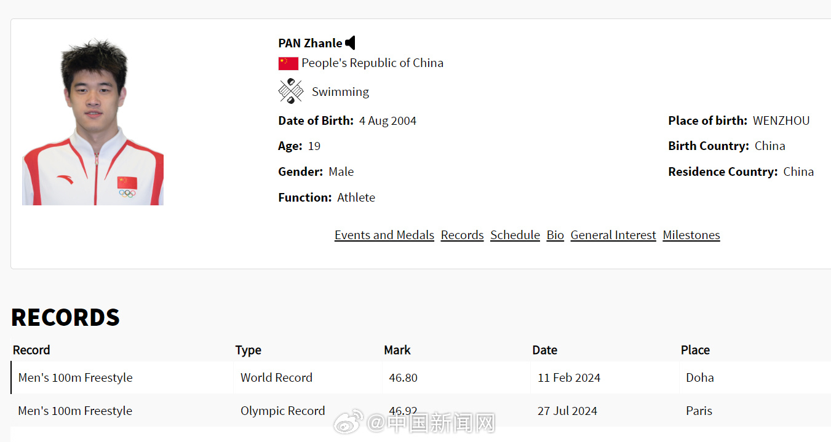Viewport: 831px width, 442px height.
Task: Click the Mark column header
Action: tap(397, 350)
